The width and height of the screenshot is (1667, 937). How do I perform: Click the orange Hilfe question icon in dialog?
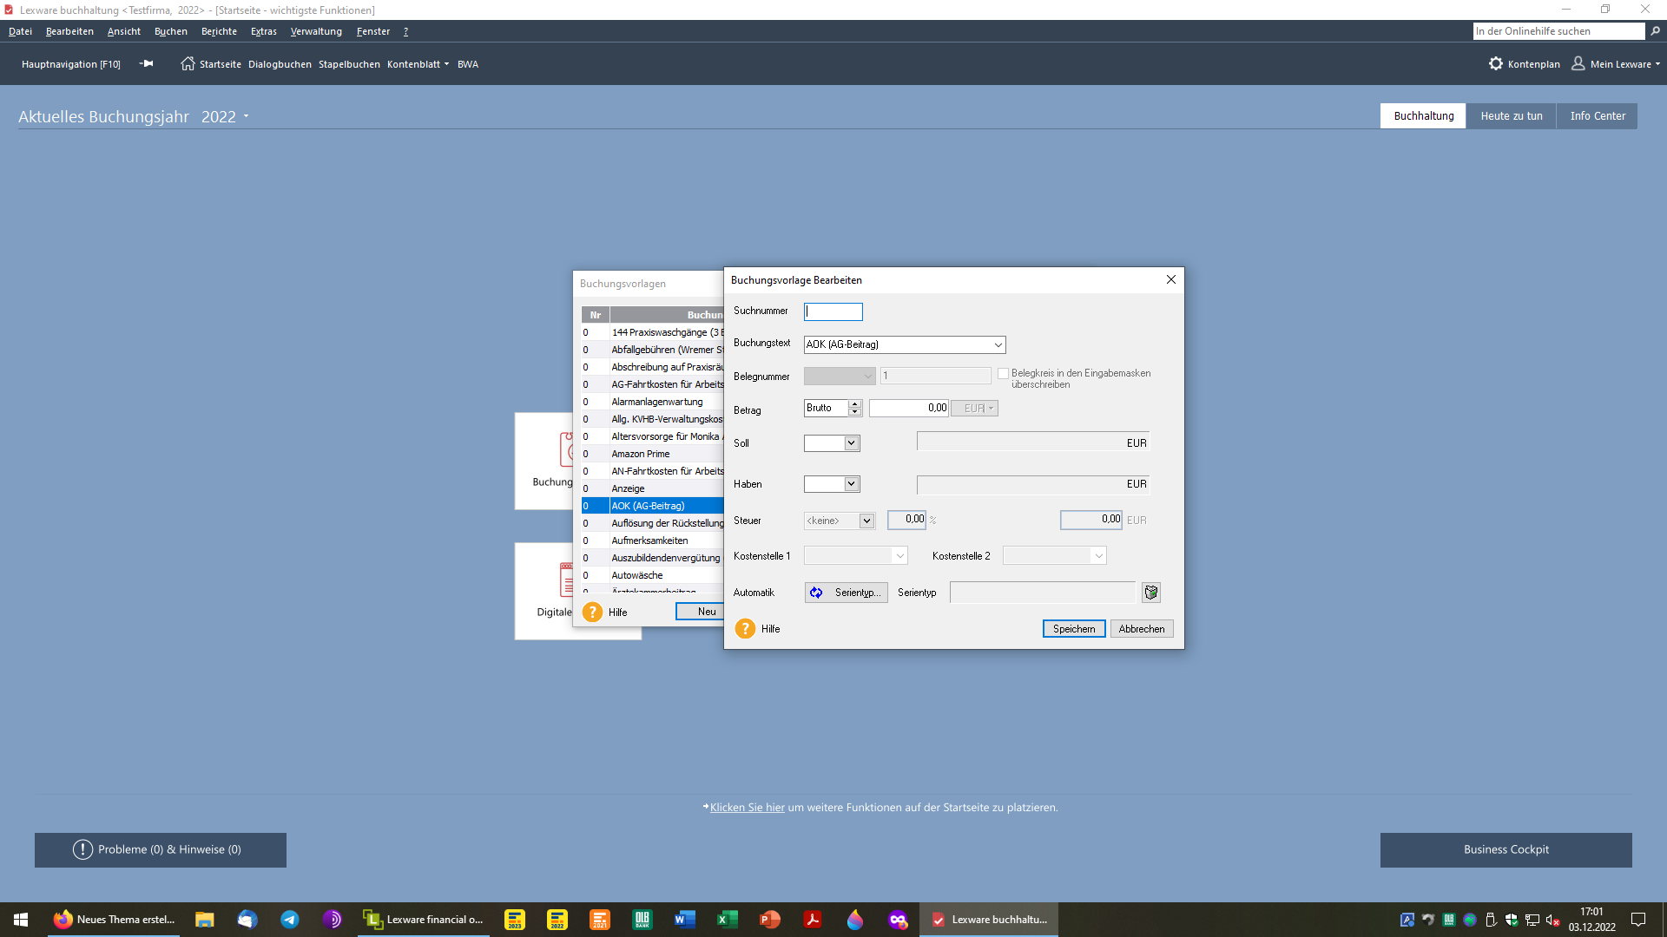[x=745, y=629]
